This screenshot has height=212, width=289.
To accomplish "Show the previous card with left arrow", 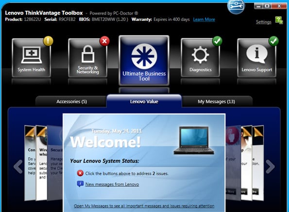I will [x=18, y=166].
